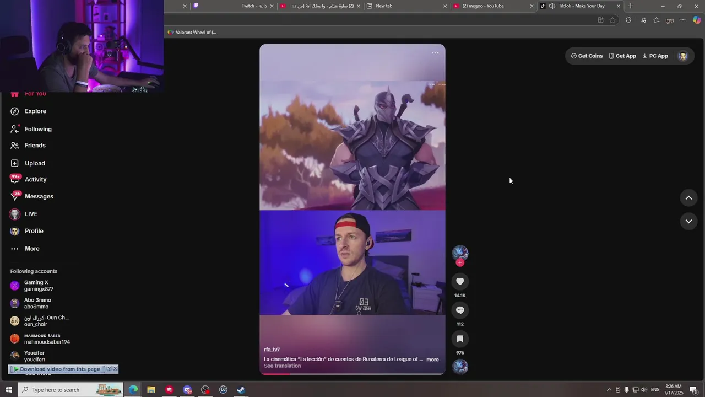Open the volume control in system tray
Screen dimensions: 705x397
644,390
